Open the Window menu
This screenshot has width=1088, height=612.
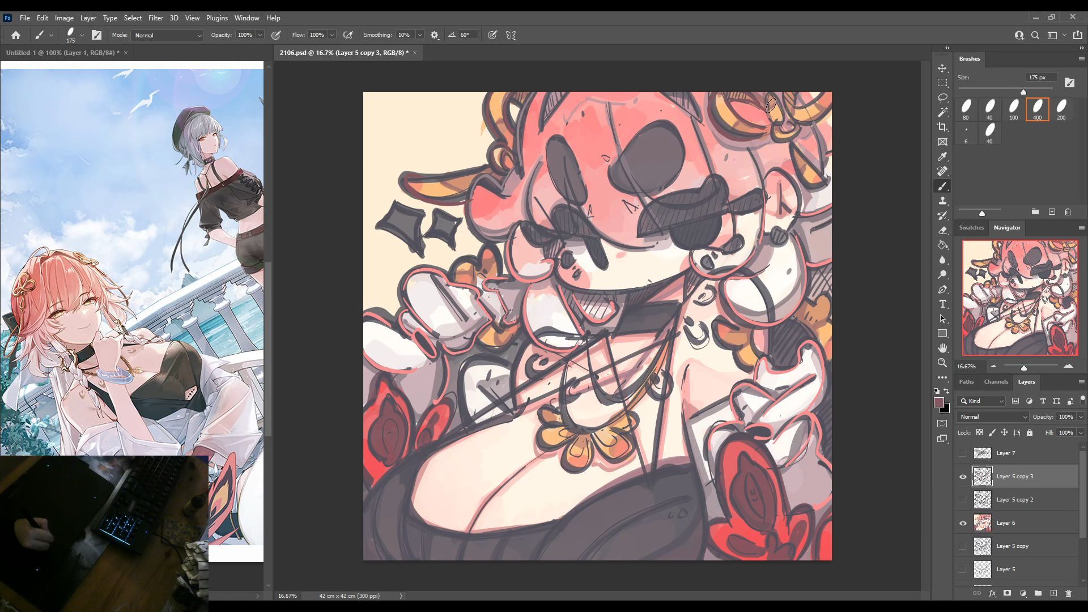pos(246,18)
